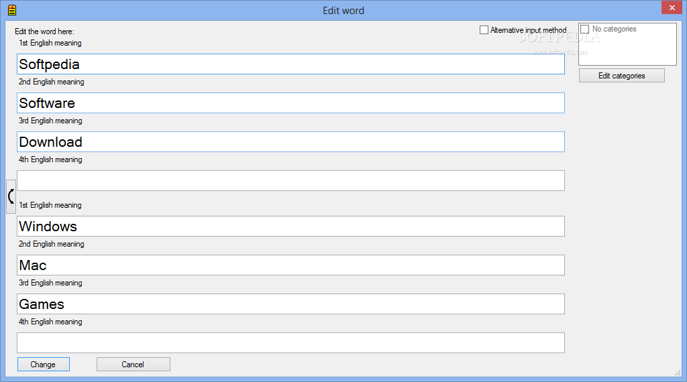Click the empty field above Change button
This screenshot has height=382, width=687.
pyautogui.click(x=290, y=342)
